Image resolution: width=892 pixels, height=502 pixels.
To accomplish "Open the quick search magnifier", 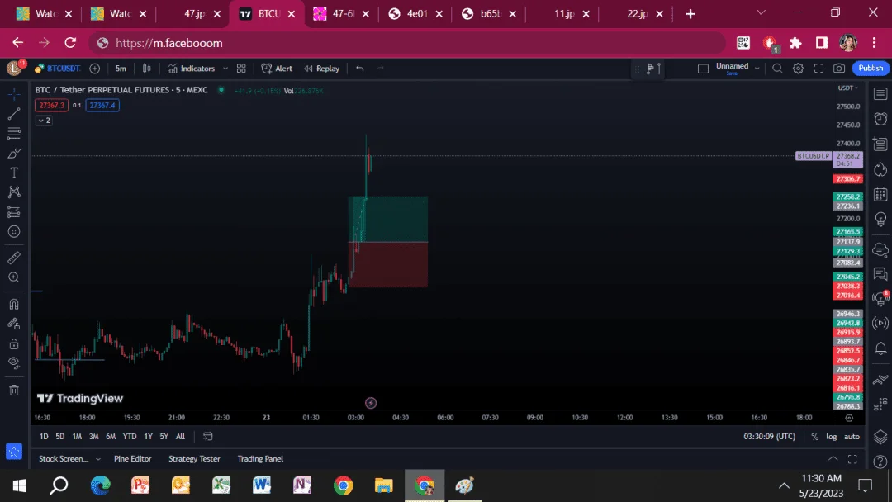I will [778, 69].
